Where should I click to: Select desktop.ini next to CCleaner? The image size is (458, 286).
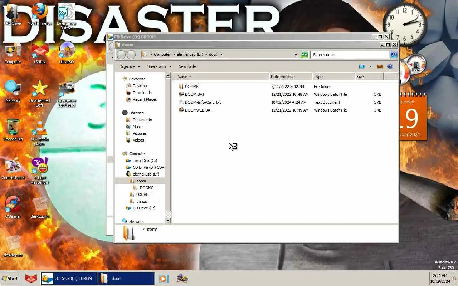click(x=40, y=207)
